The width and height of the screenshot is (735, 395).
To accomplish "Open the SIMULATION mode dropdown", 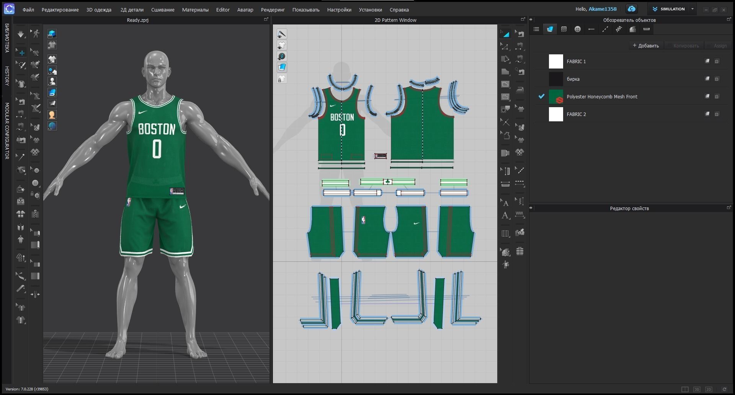I will point(692,9).
